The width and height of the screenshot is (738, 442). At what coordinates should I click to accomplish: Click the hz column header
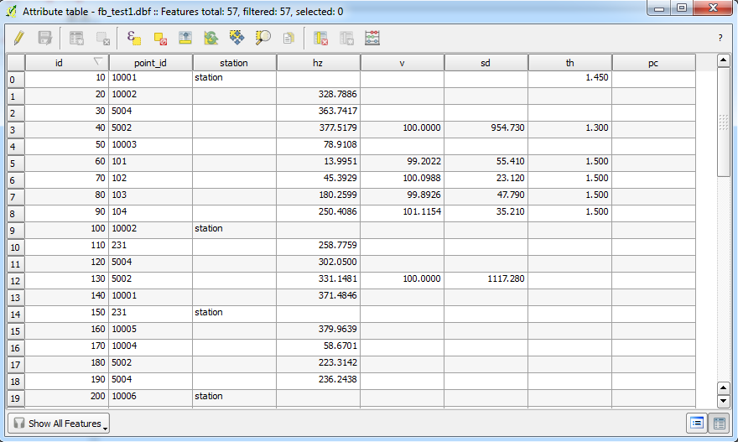[318, 63]
